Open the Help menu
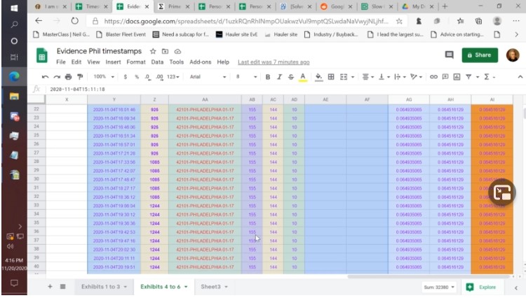526x298 pixels. tap(223, 62)
